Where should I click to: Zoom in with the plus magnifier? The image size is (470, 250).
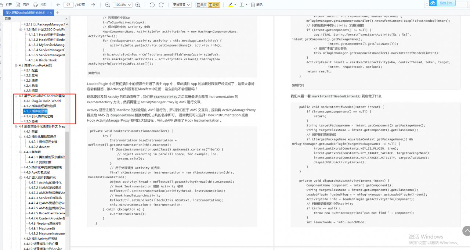tap(138, 5)
